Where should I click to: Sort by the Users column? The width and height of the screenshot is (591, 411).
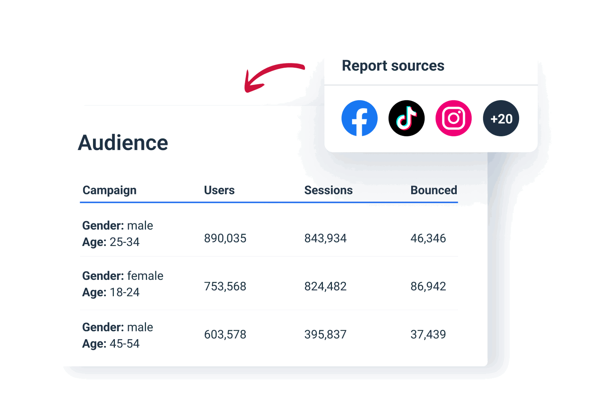click(x=219, y=190)
